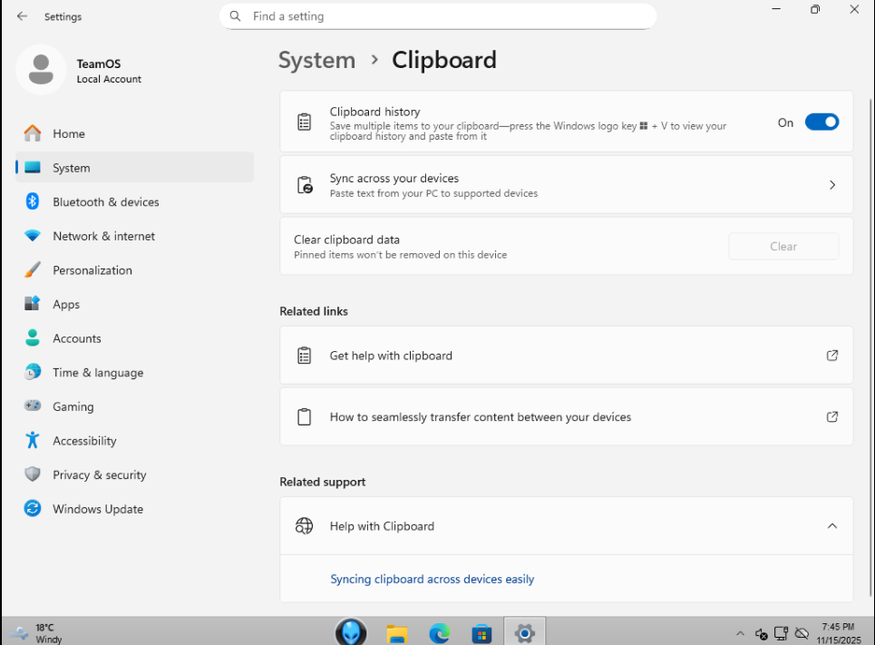
Task: Click the Personalization paintbrush icon
Action: tap(33, 269)
